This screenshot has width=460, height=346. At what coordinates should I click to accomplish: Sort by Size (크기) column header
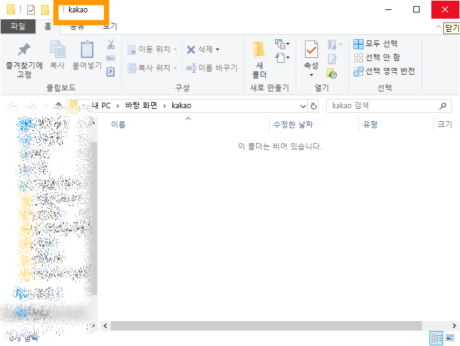coord(444,124)
